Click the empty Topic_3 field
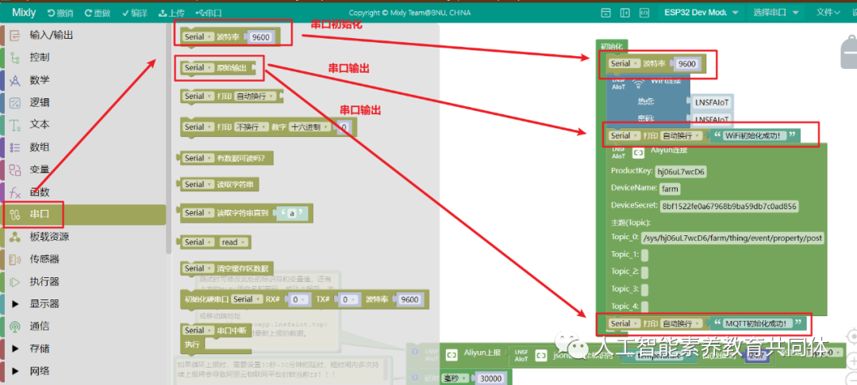Screen dimensions: 857x385 tap(645, 290)
